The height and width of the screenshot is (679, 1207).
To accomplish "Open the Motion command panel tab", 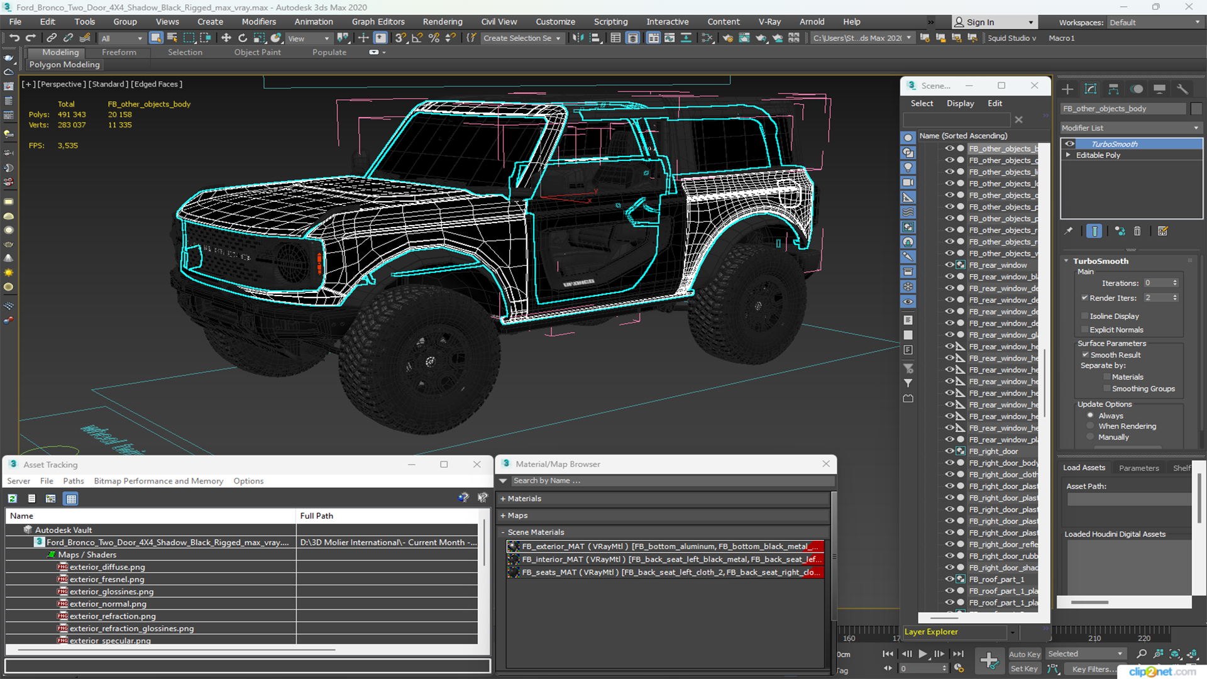I will (1137, 89).
